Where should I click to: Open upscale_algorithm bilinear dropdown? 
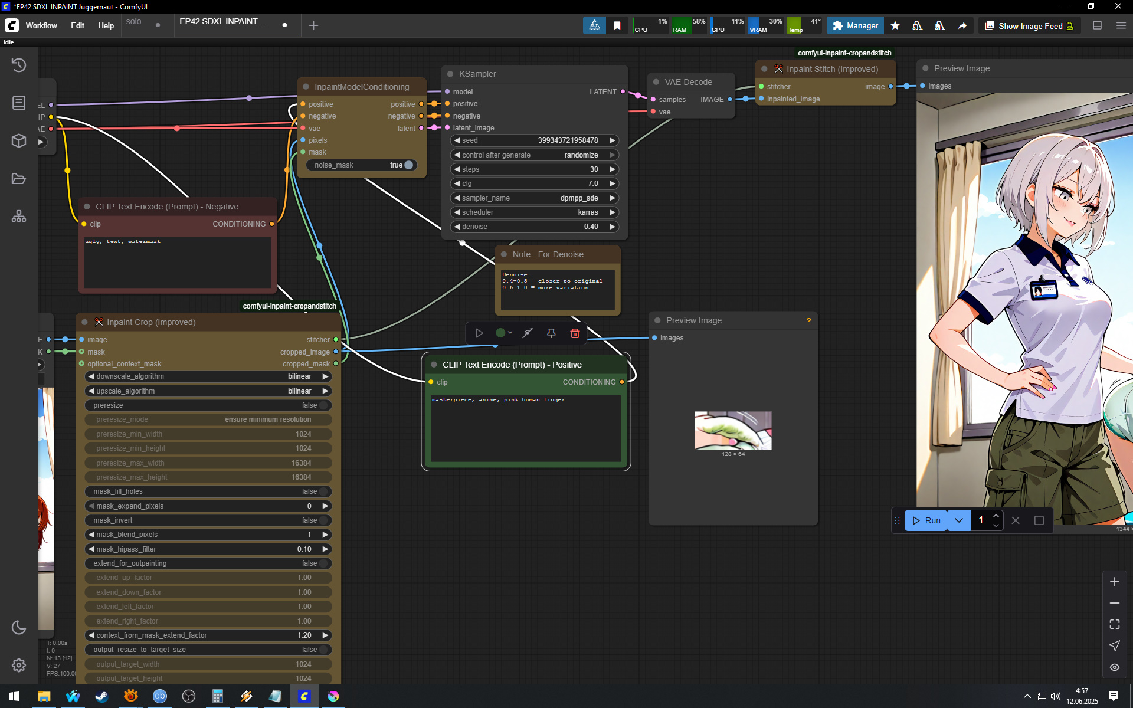[208, 391]
